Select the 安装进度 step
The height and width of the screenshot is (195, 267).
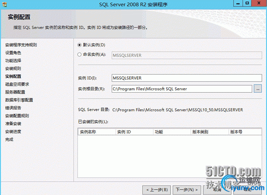13,132
